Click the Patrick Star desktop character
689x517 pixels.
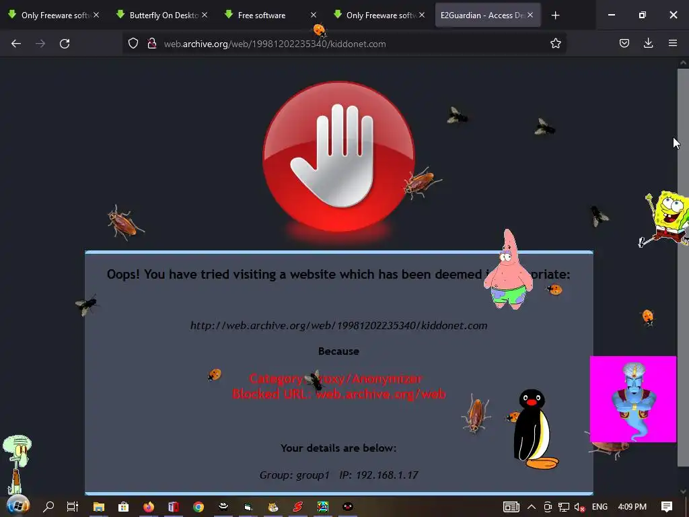pos(509,269)
